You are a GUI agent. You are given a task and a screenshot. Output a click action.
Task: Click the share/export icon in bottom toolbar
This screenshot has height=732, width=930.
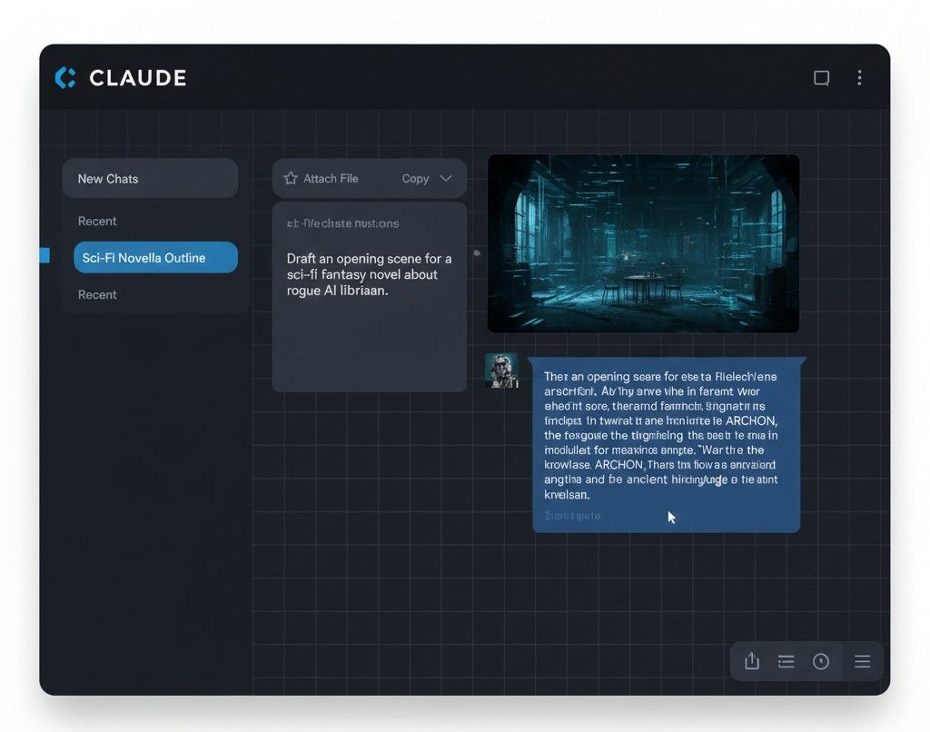[752, 661]
